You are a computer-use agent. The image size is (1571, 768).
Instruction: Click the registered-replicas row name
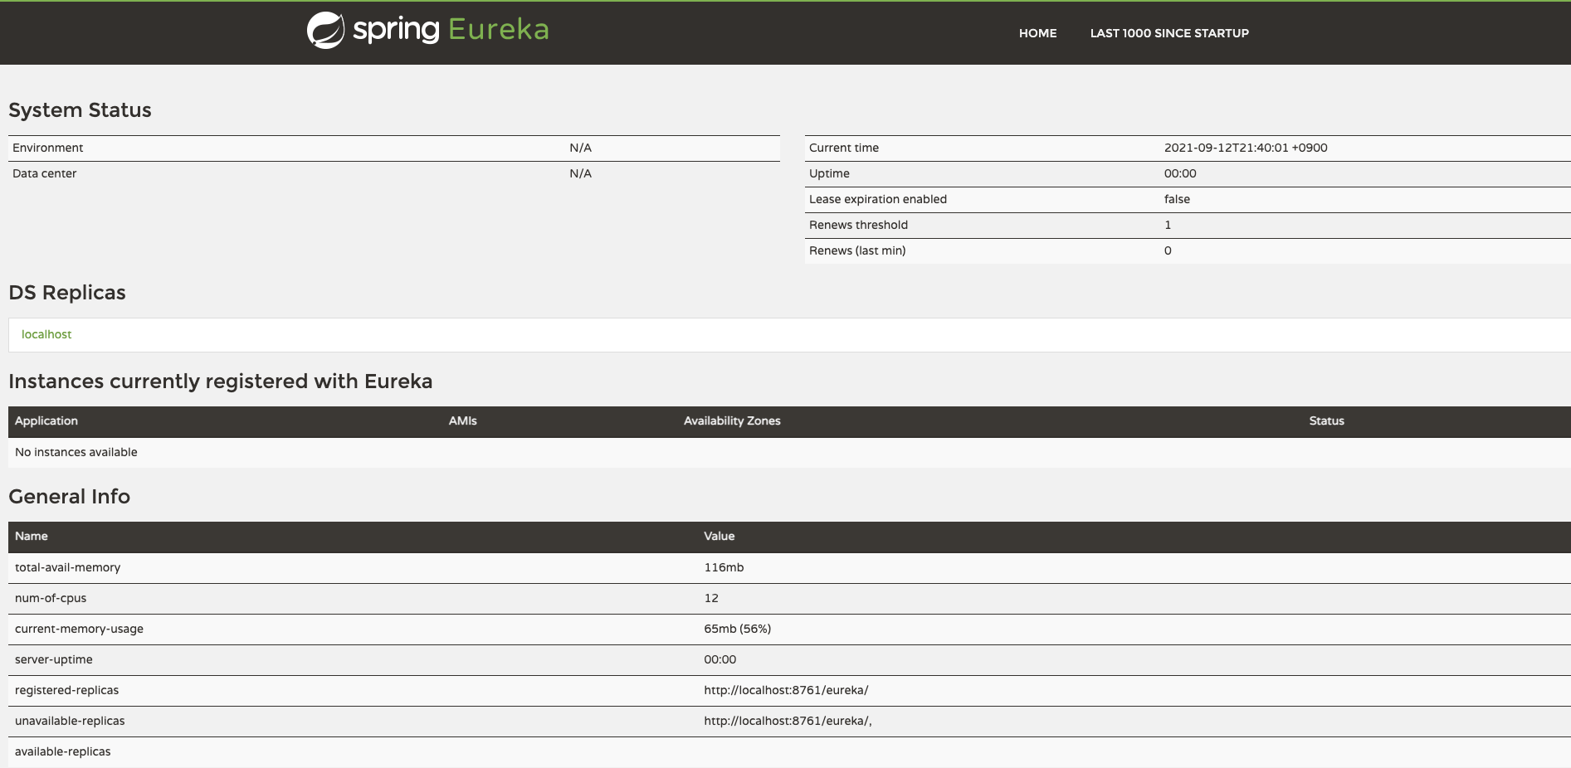67,690
